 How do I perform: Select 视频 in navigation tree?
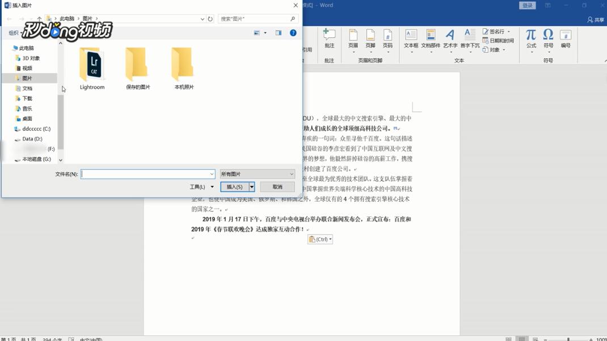click(27, 68)
